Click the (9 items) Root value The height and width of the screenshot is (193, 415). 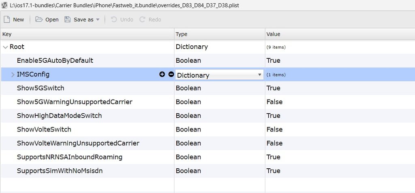[276, 47]
